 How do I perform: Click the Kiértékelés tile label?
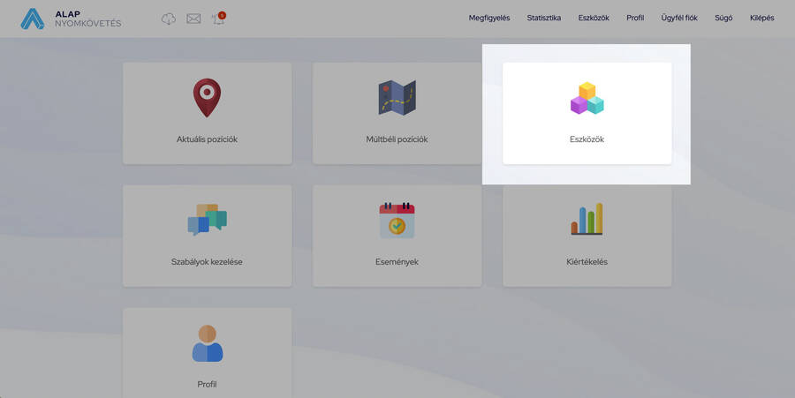coord(587,262)
